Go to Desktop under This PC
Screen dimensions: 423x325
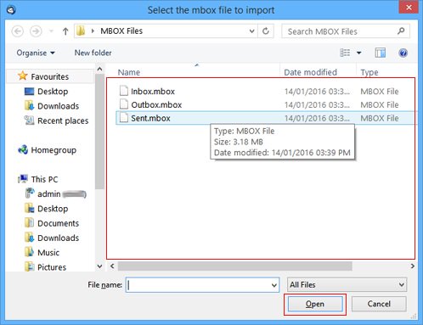53,209
